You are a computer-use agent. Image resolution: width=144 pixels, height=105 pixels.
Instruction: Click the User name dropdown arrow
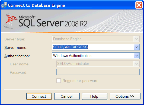pyautogui.click(x=136, y=64)
